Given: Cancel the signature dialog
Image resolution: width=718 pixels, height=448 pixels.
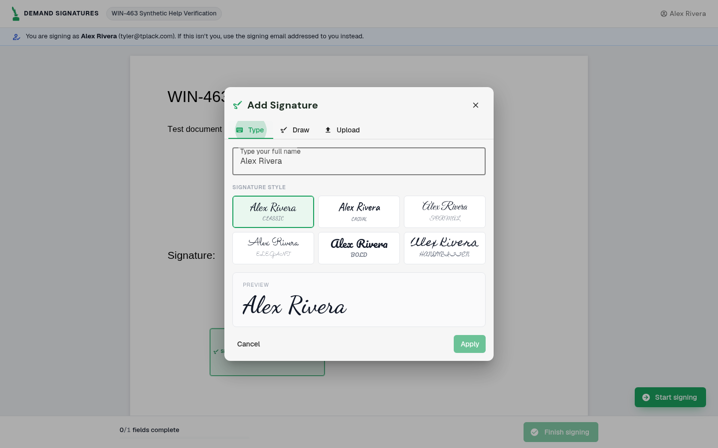Looking at the screenshot, I should (249, 344).
